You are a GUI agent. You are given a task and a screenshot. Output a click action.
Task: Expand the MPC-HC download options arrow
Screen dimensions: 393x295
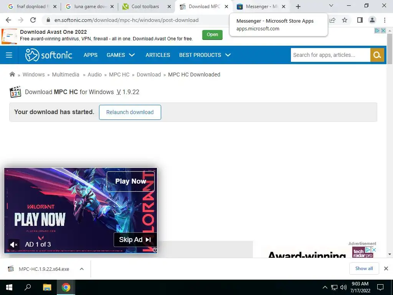coord(81,269)
